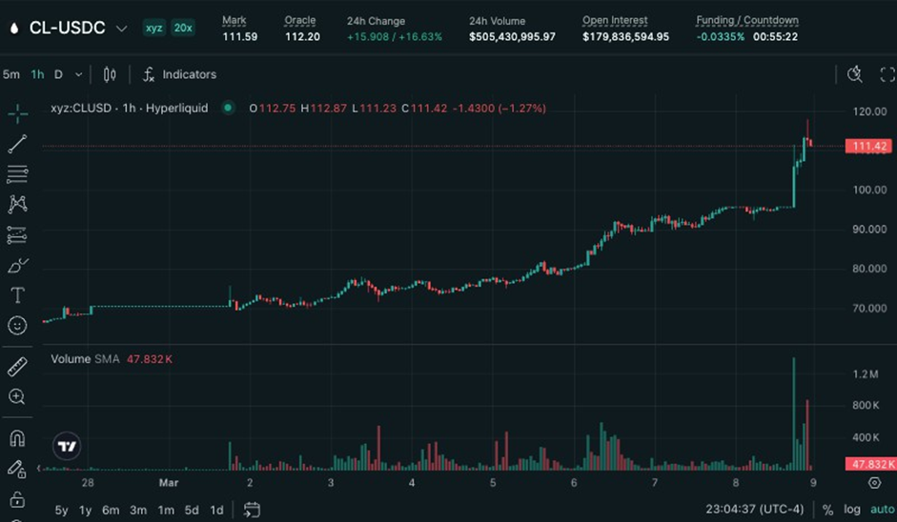Select the brush drawing tool

(17, 265)
